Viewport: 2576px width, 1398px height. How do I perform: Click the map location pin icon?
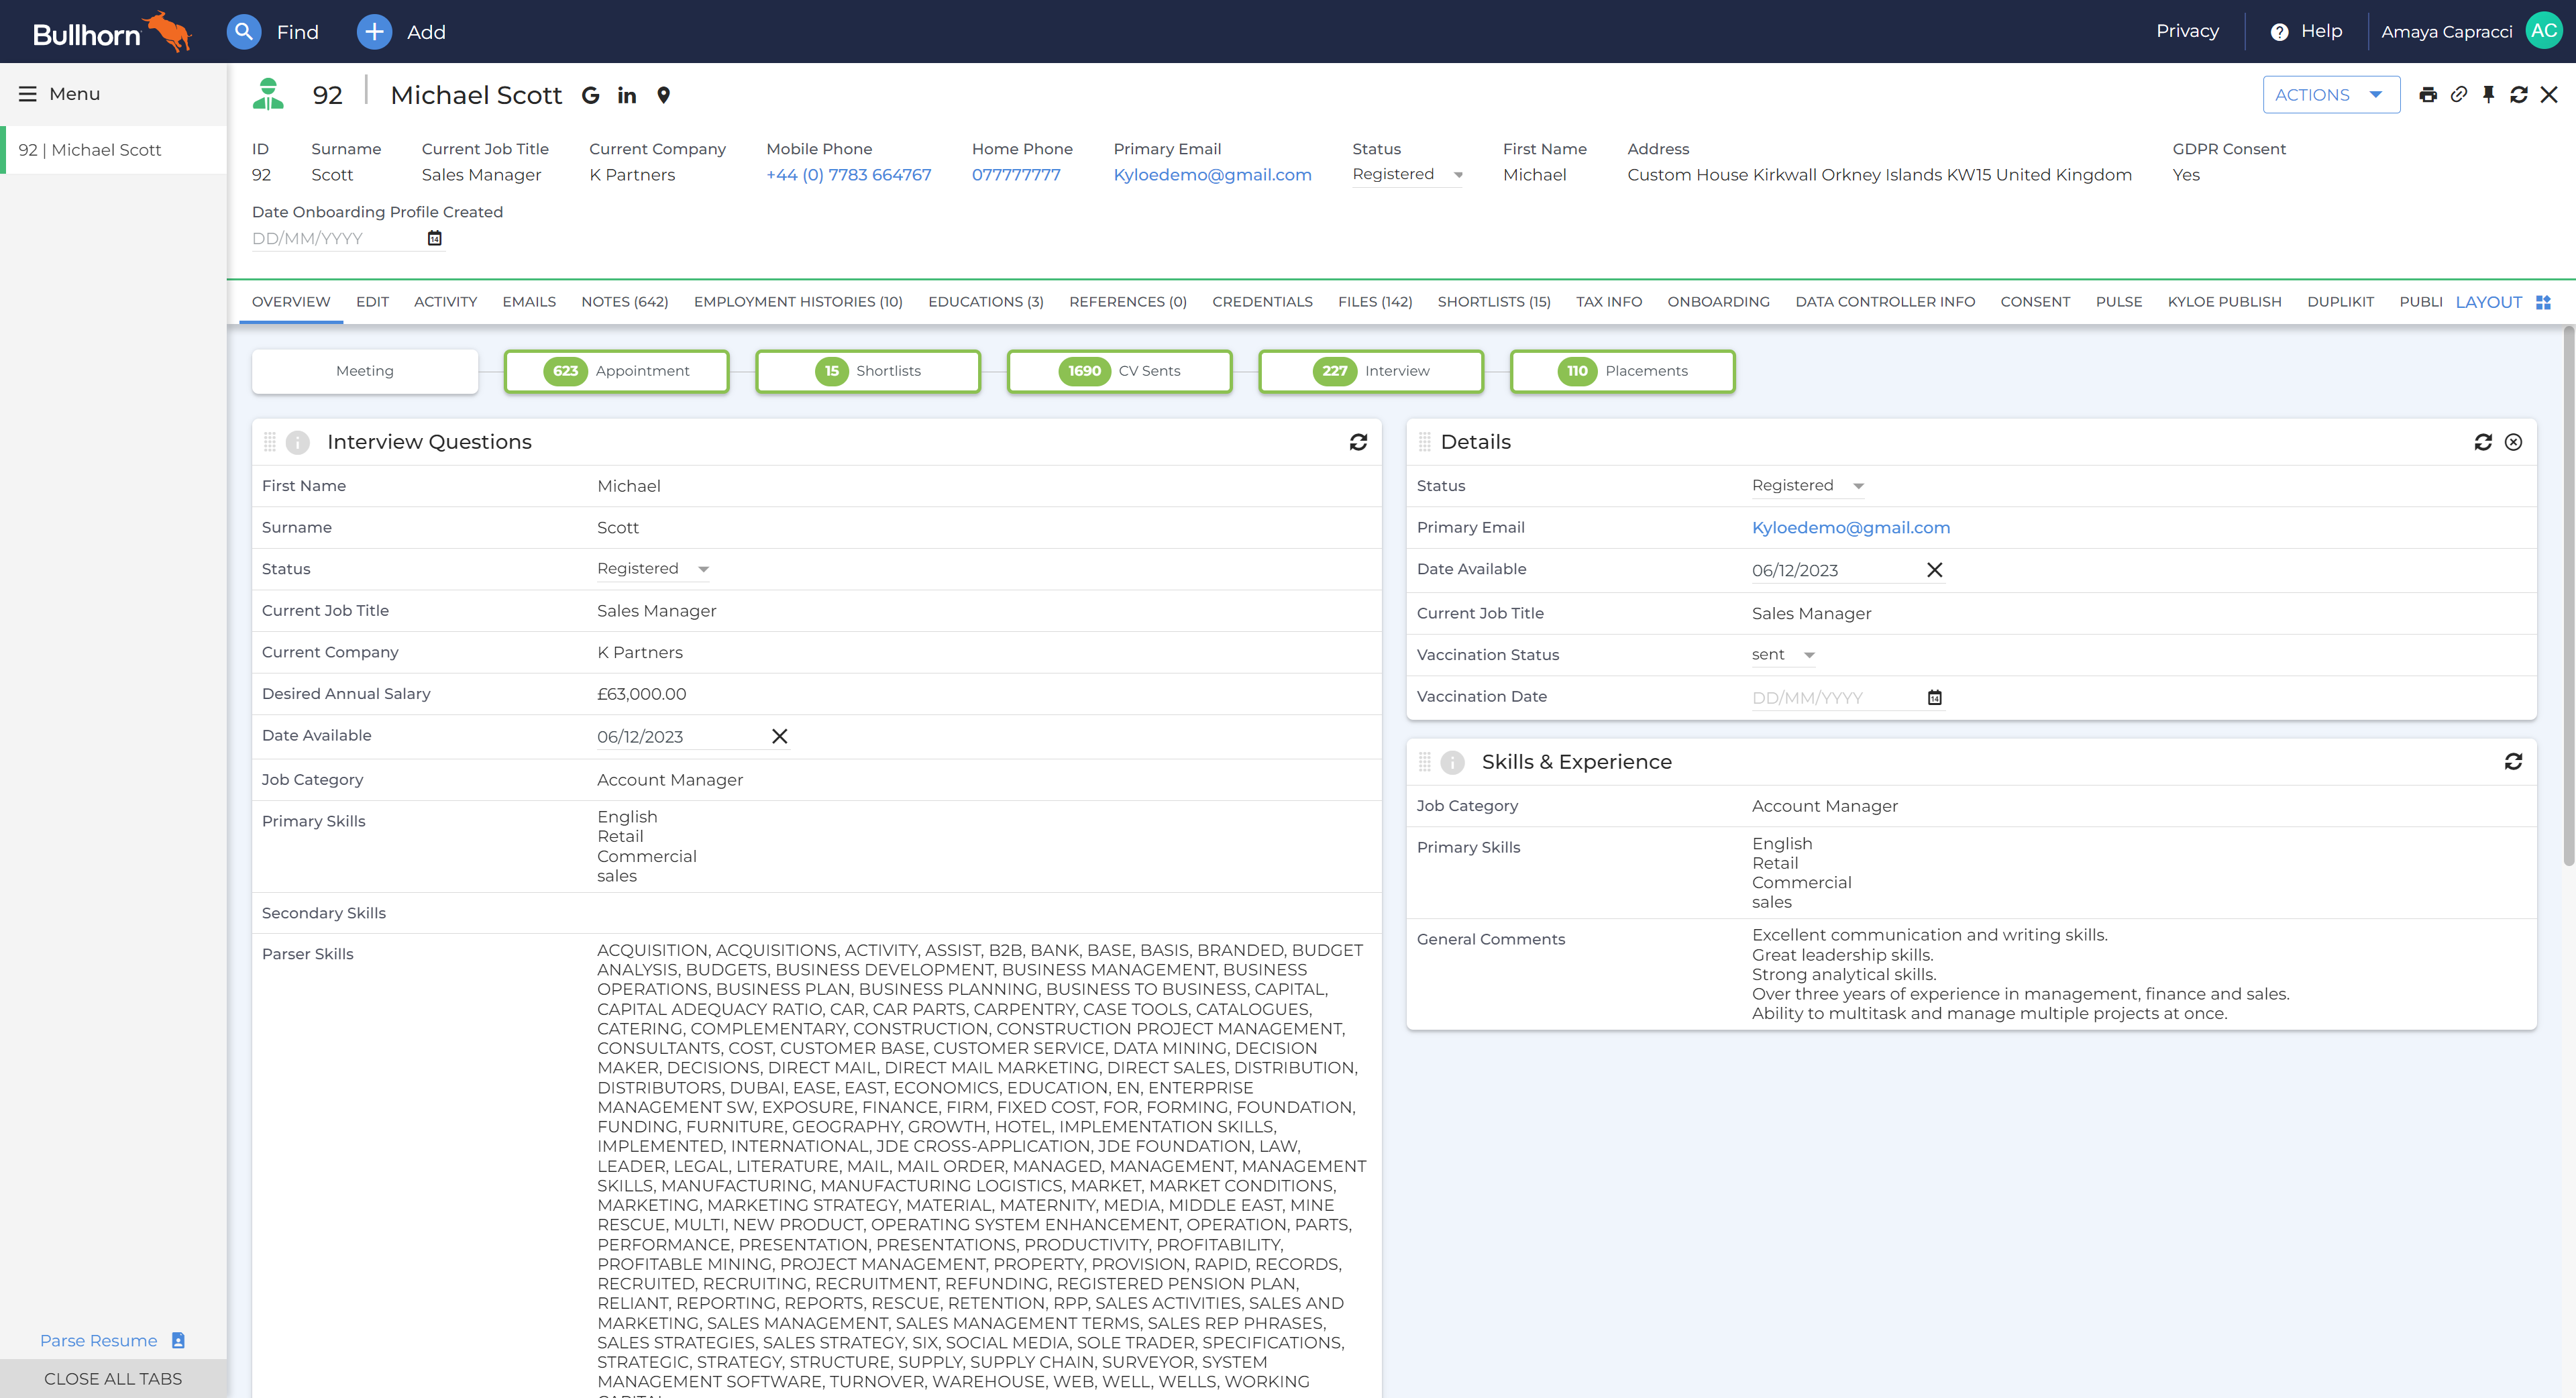click(663, 95)
